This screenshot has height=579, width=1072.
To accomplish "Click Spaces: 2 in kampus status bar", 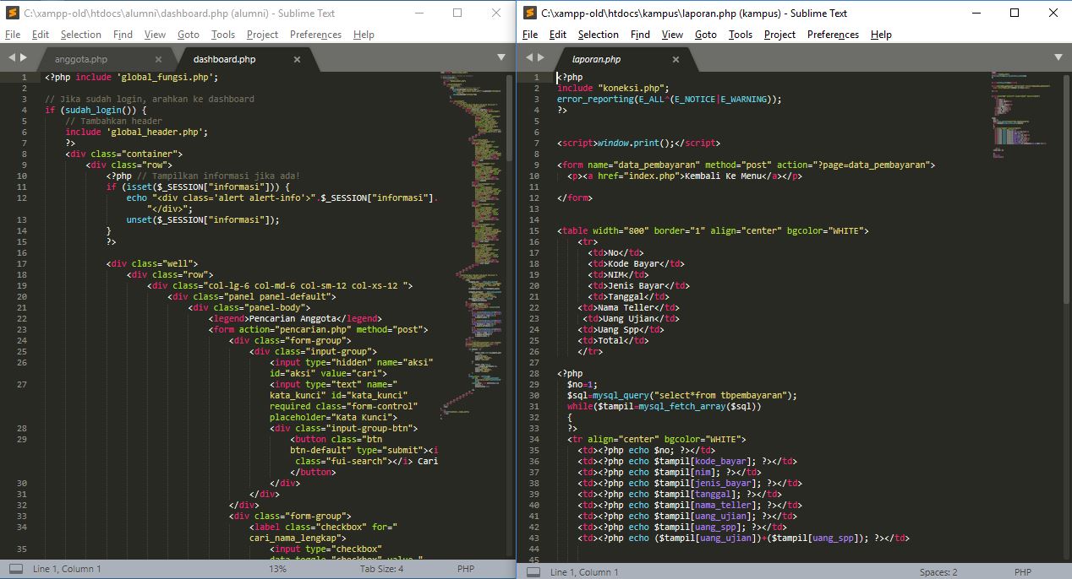I will pos(938,571).
